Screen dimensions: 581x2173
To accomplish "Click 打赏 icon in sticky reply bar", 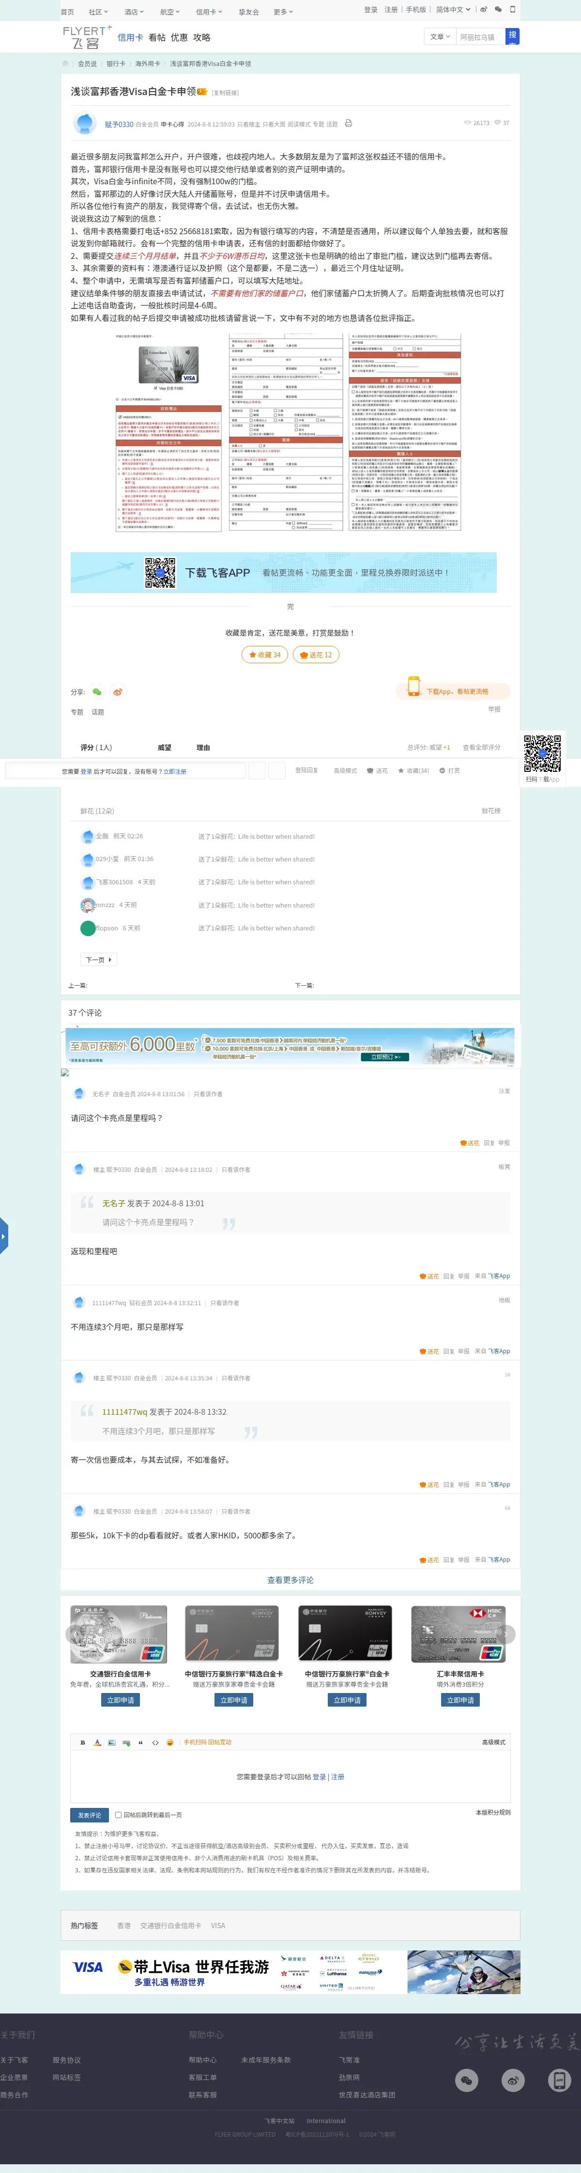I will 450,770.
